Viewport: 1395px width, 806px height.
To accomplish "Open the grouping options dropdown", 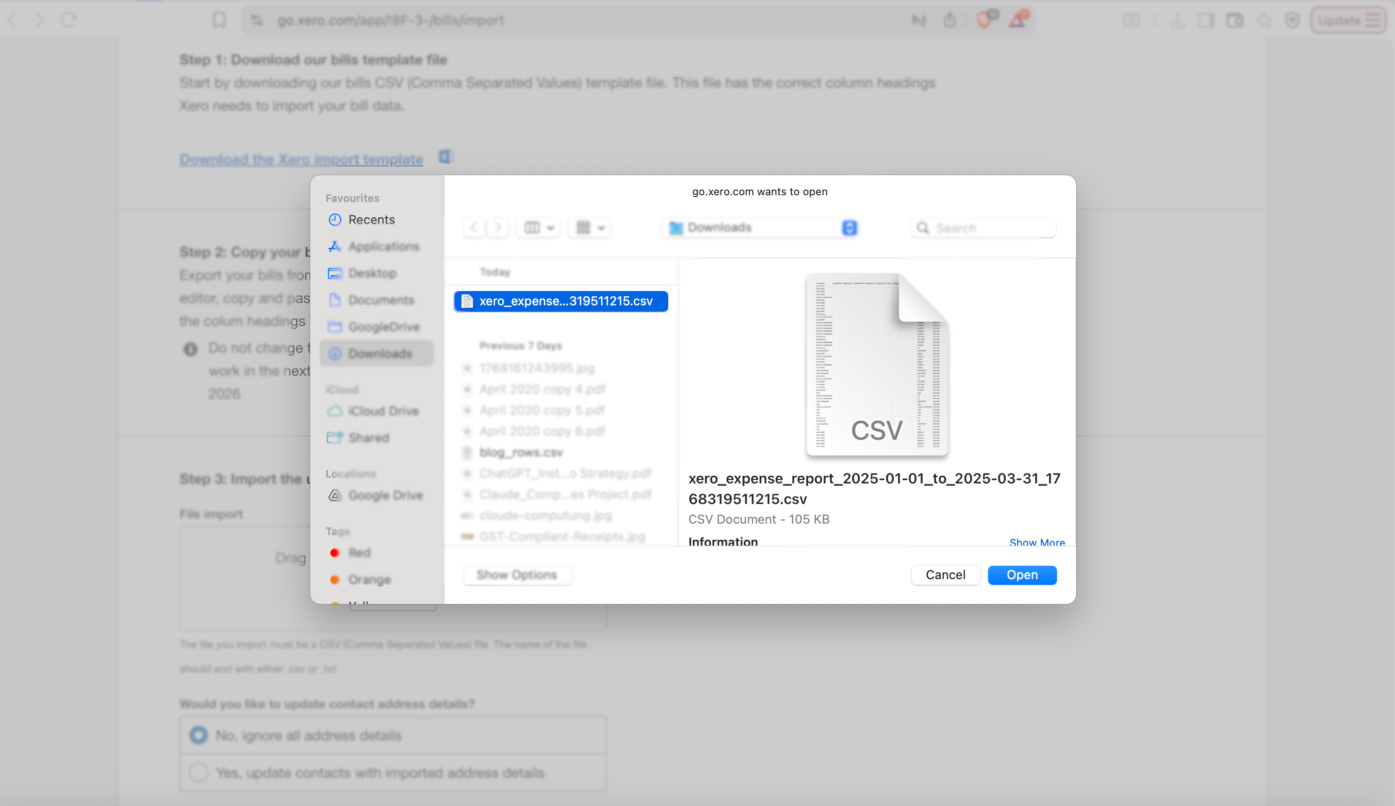I will [590, 227].
